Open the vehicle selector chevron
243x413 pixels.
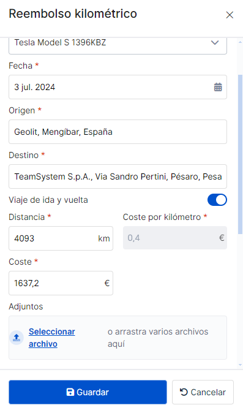(x=215, y=43)
